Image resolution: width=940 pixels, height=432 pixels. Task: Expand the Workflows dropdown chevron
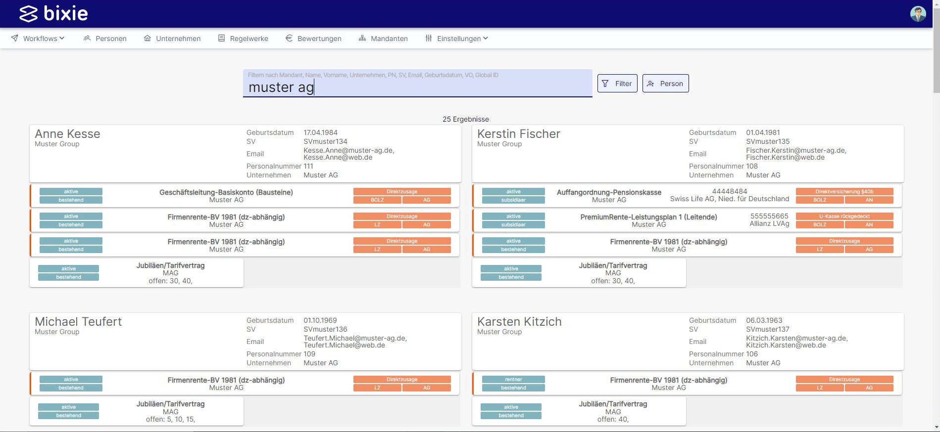tap(62, 38)
